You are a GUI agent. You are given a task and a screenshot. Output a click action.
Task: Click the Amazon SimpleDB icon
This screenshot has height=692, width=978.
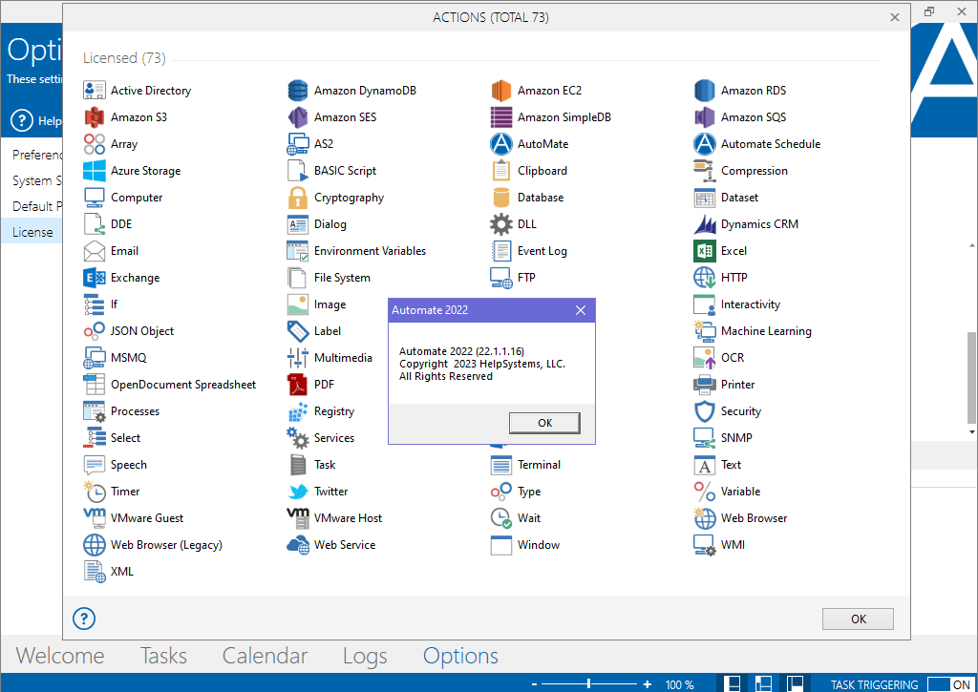tap(500, 117)
